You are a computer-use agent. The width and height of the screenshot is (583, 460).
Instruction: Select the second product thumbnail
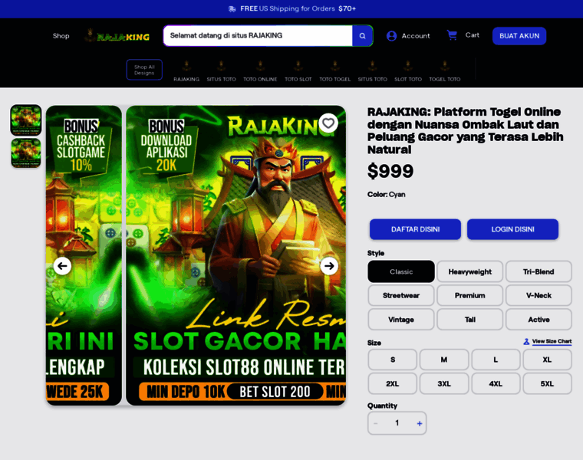pos(25,153)
